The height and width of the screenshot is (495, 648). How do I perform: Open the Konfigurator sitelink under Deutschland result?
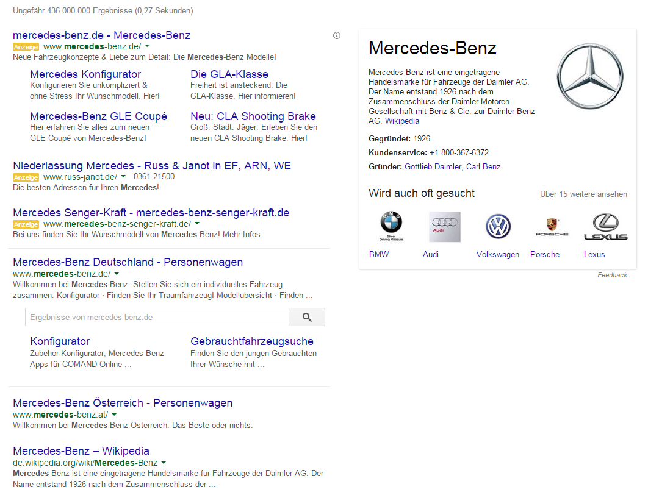tap(60, 341)
